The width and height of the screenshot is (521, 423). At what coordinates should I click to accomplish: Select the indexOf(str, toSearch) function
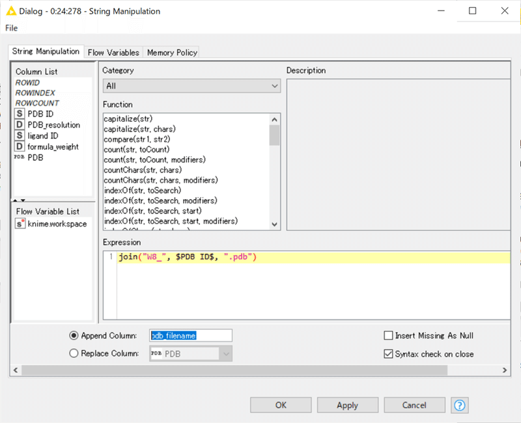(143, 191)
